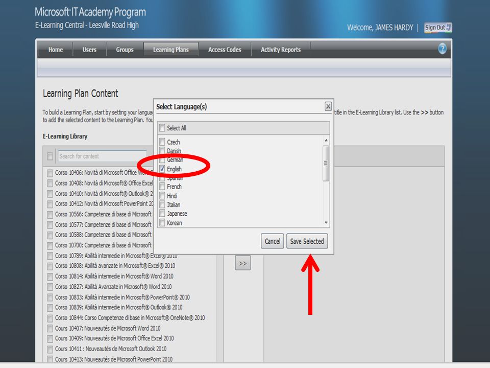The image size is (490, 368).
Task: Select the Japanese language checkbox
Action: tap(162, 214)
